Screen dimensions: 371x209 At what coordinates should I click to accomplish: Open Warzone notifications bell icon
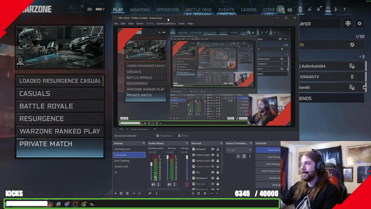point(318,10)
